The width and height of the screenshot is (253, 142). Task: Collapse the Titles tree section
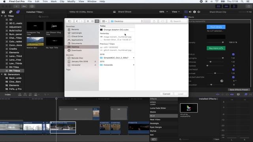click(x=2, y=16)
